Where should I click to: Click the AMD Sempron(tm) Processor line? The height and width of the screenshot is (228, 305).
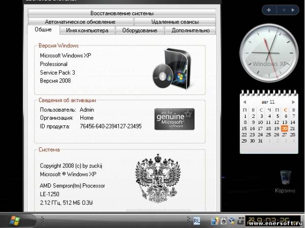tap(72, 186)
